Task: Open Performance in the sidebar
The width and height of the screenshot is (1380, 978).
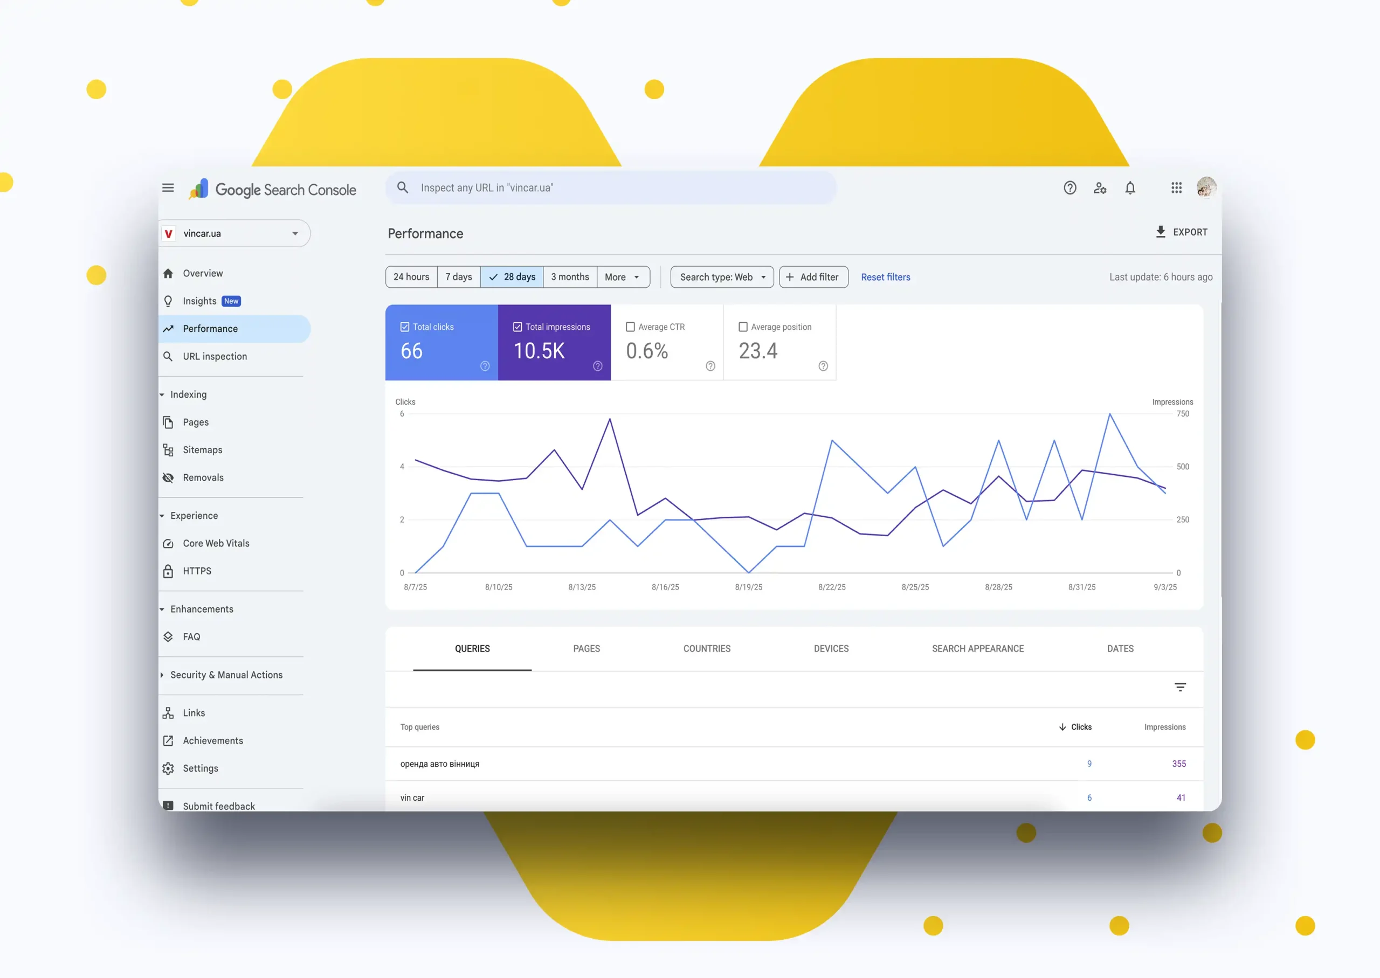Action: pos(235,329)
